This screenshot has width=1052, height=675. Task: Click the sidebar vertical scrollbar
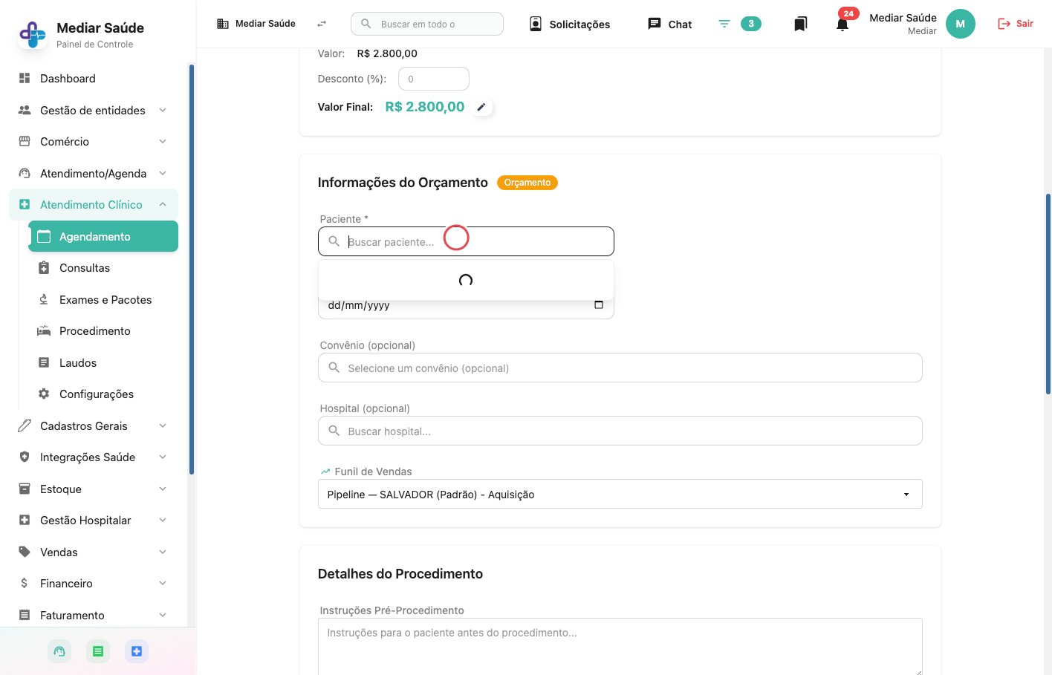coord(192,270)
